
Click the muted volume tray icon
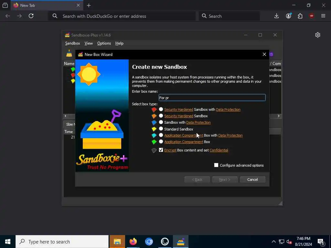tap(289, 242)
